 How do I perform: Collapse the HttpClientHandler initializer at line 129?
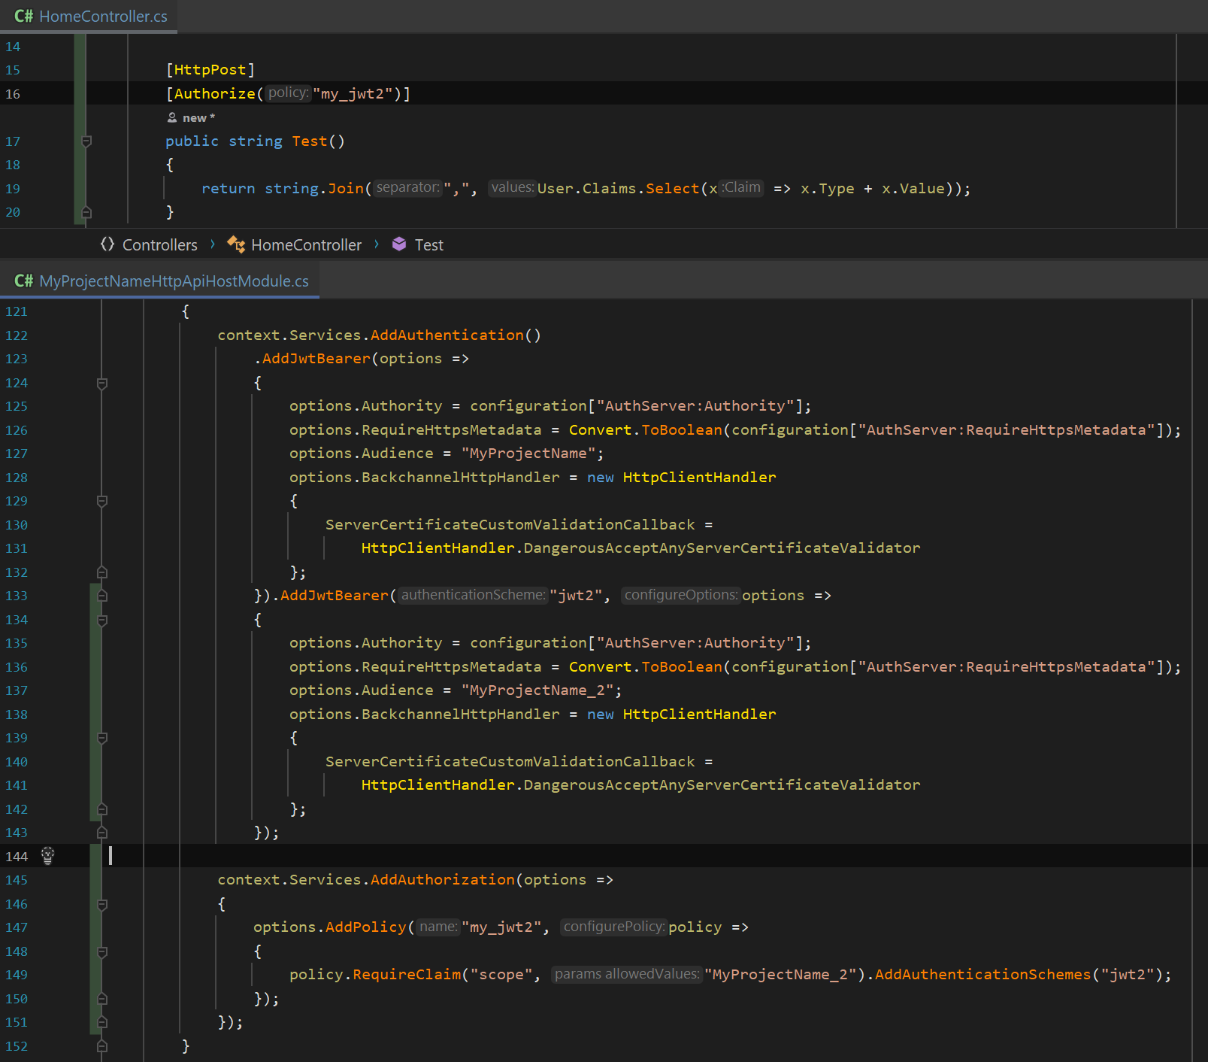point(102,501)
